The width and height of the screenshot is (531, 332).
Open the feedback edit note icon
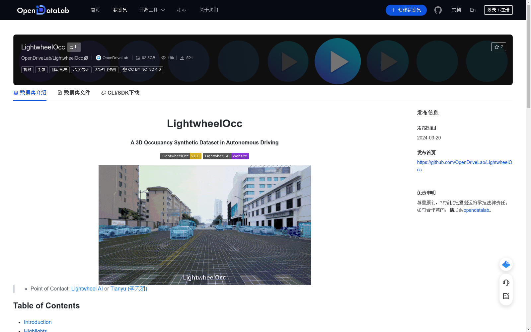point(506,296)
